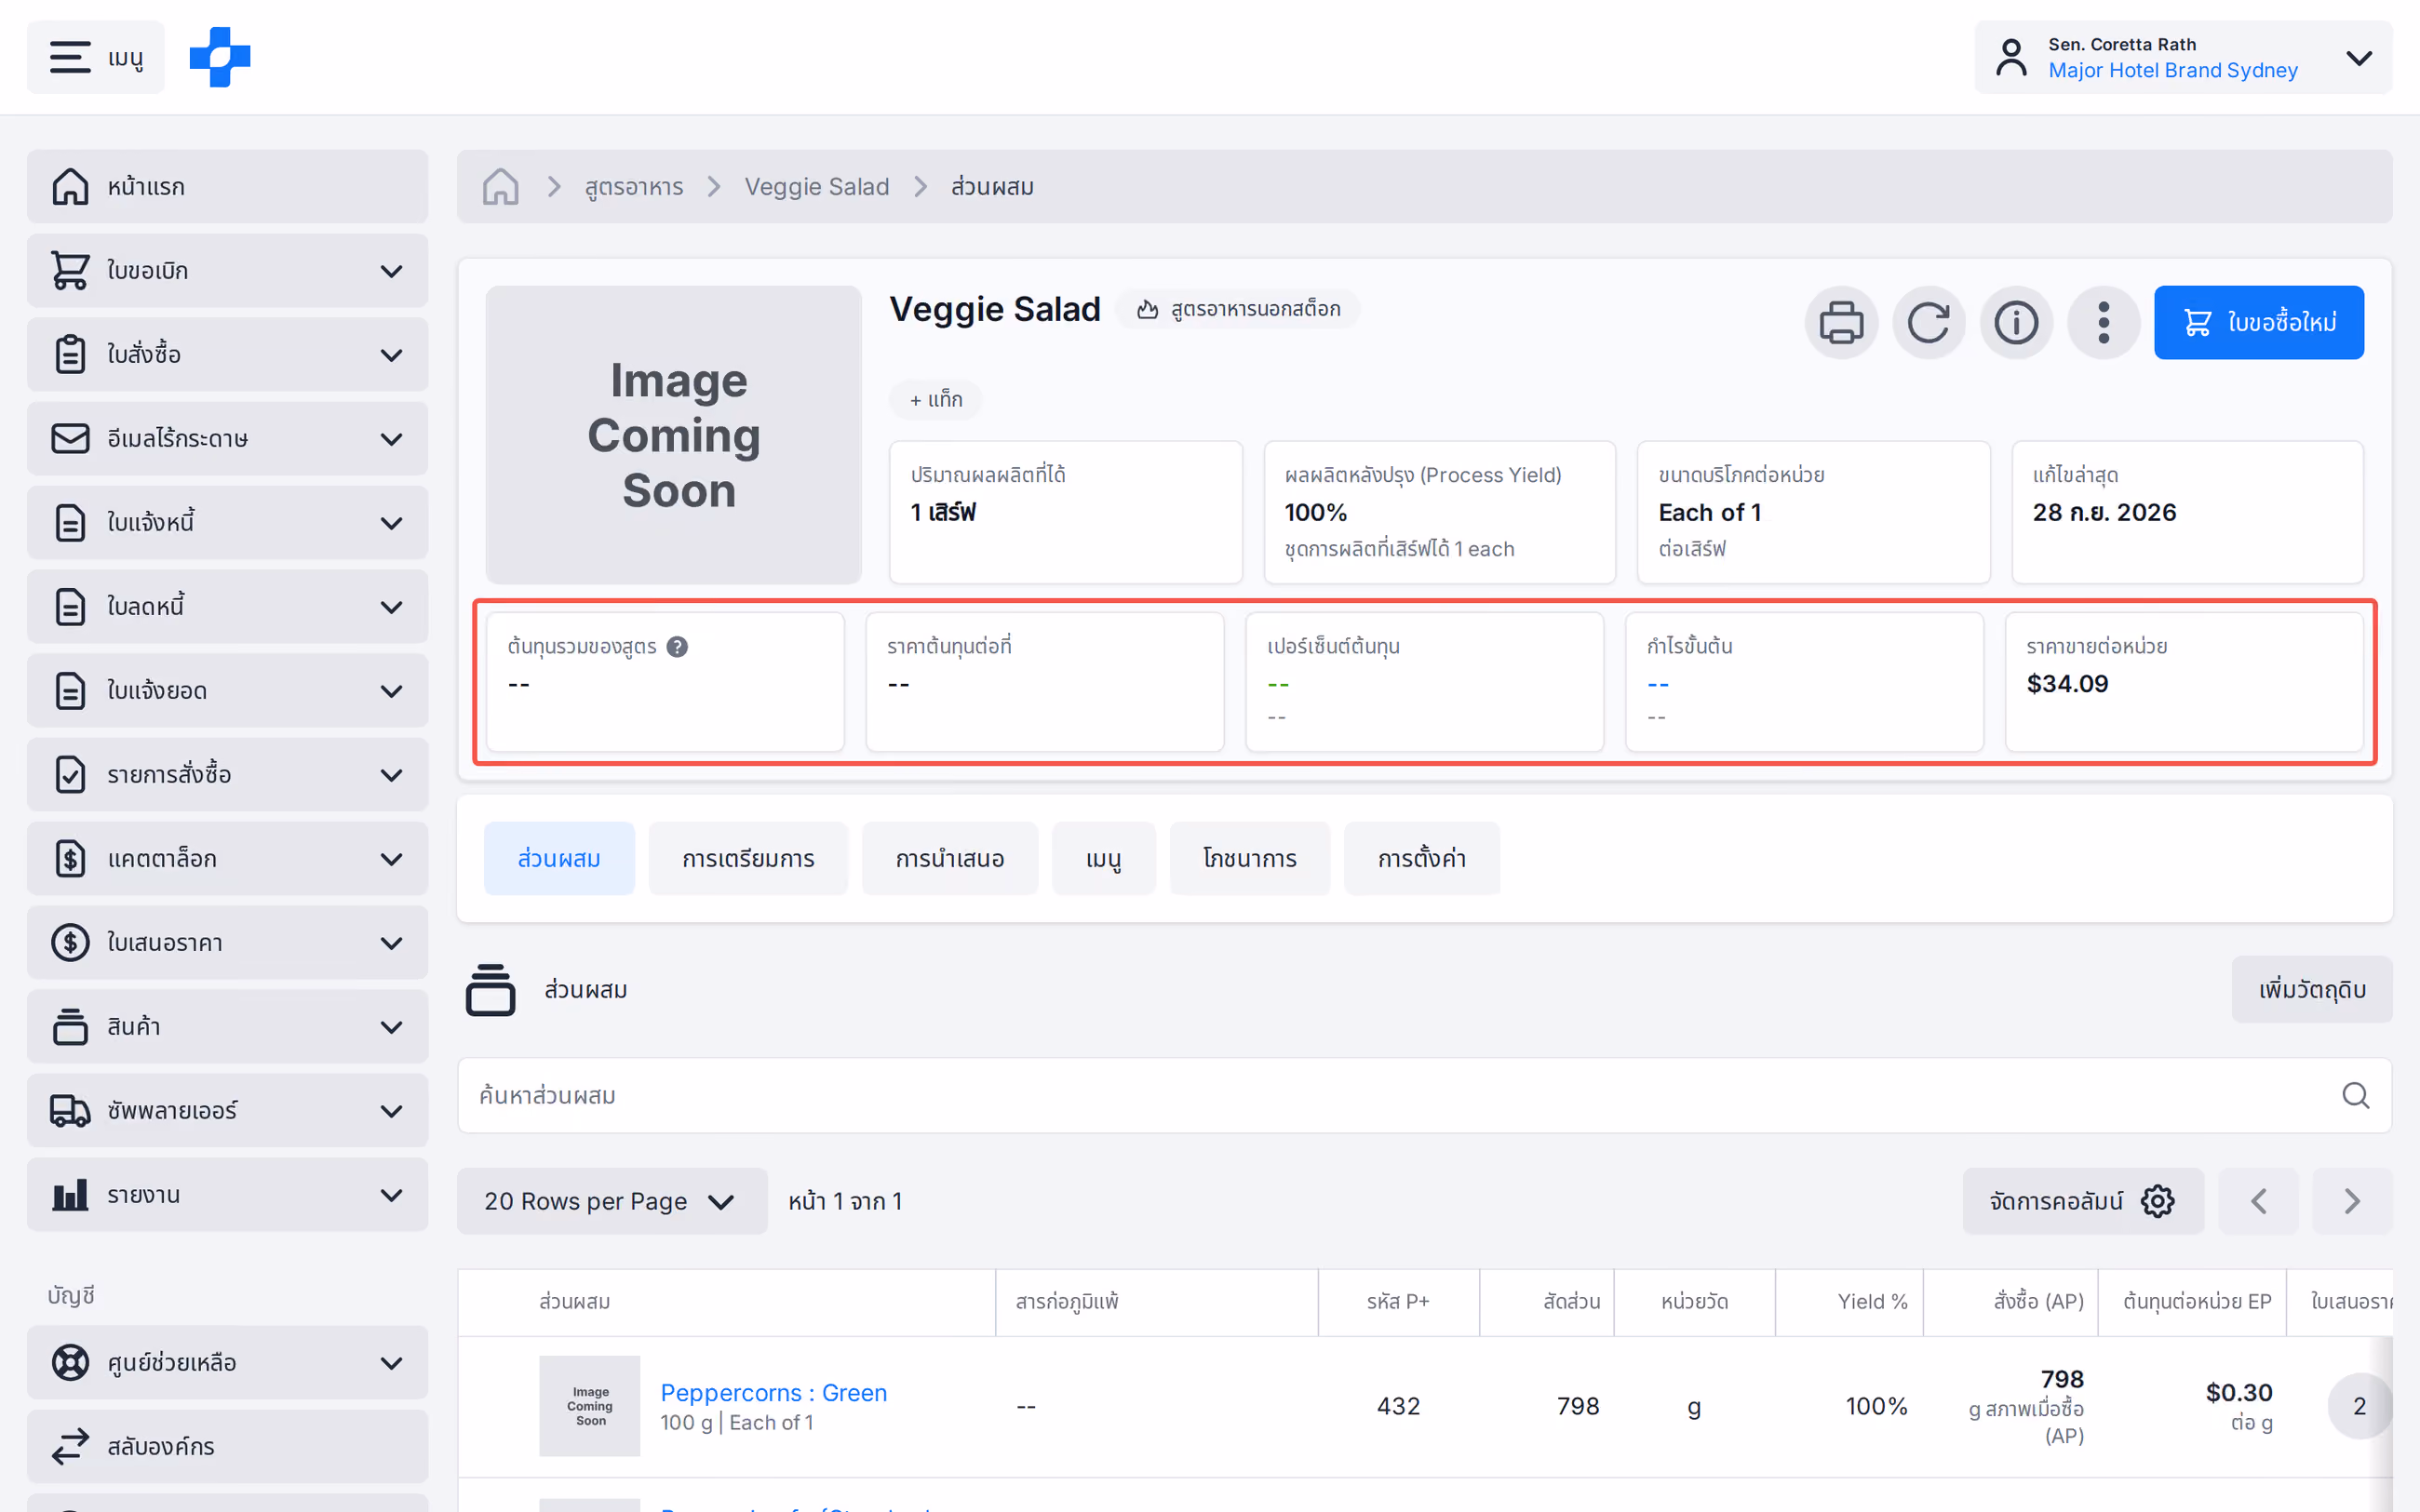
Task: Click the home icon in breadcrumb
Action: tap(500, 187)
